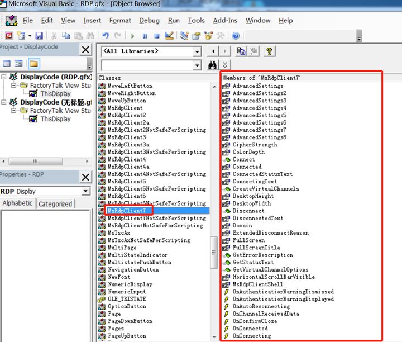402x342 pixels.
Task: Collapse first FactoryTalk View Studio folder
Action: 13,85
